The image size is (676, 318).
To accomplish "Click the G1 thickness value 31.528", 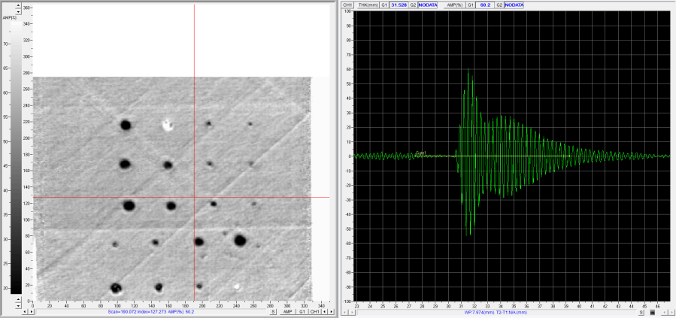I will pos(399,5).
